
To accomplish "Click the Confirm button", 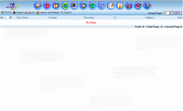I will pyautogui.click(x=176, y=13).
